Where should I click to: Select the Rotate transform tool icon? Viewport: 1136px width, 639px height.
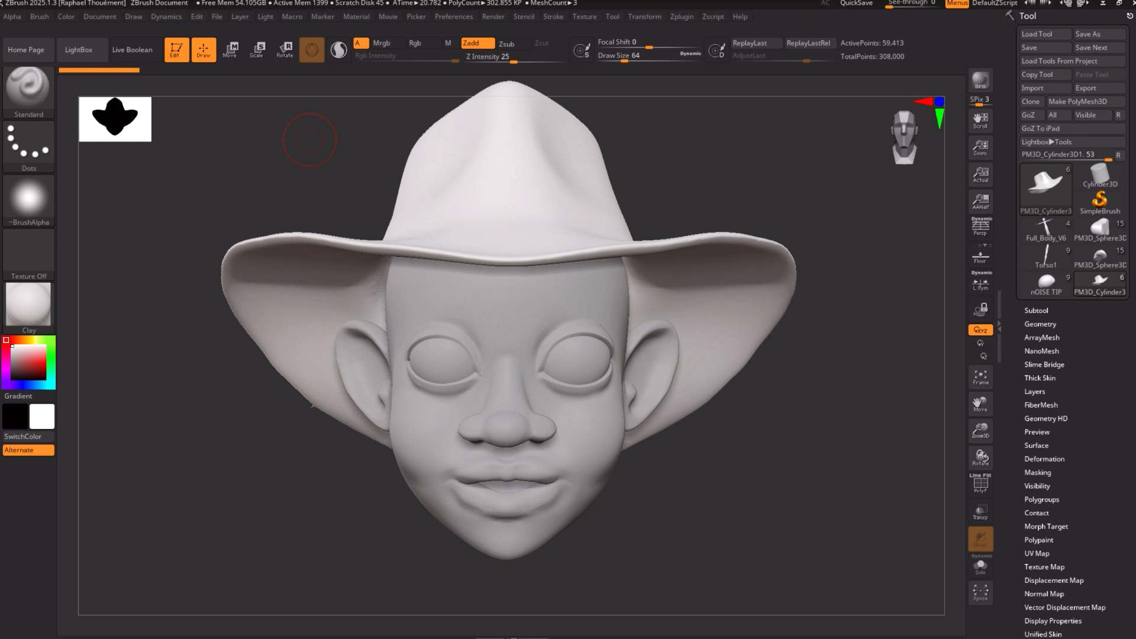[285, 49]
